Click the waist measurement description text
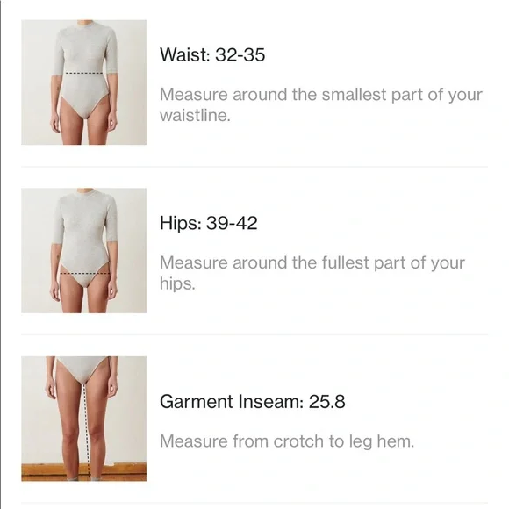The height and width of the screenshot is (509, 509). click(320, 104)
